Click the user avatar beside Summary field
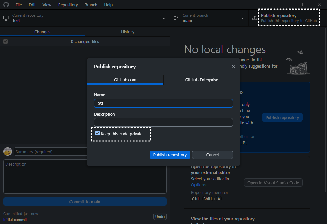The width and height of the screenshot is (327, 224). (8, 152)
